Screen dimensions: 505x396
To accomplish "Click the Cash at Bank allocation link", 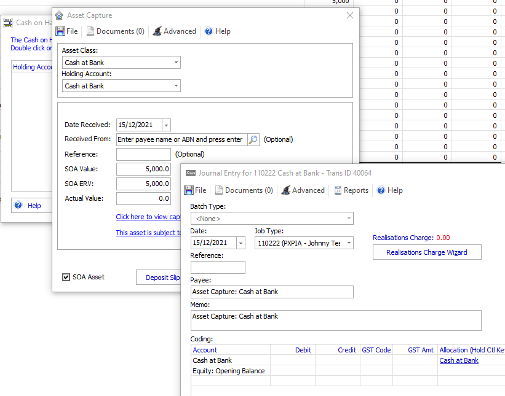I will [x=459, y=360].
